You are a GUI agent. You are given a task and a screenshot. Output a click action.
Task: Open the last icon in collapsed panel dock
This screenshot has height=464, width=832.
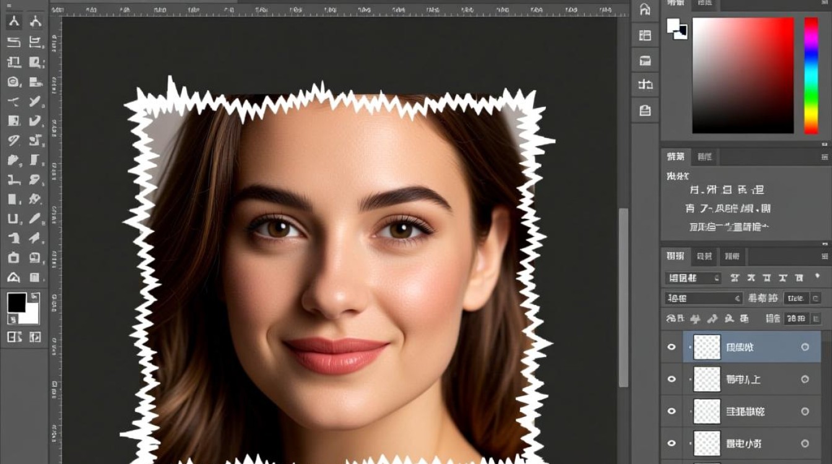[x=645, y=111]
